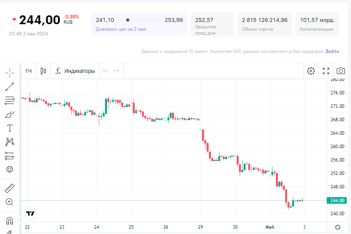The image size is (351, 234).
Task: Activate the ruler measure tool
Action: coord(10,188)
